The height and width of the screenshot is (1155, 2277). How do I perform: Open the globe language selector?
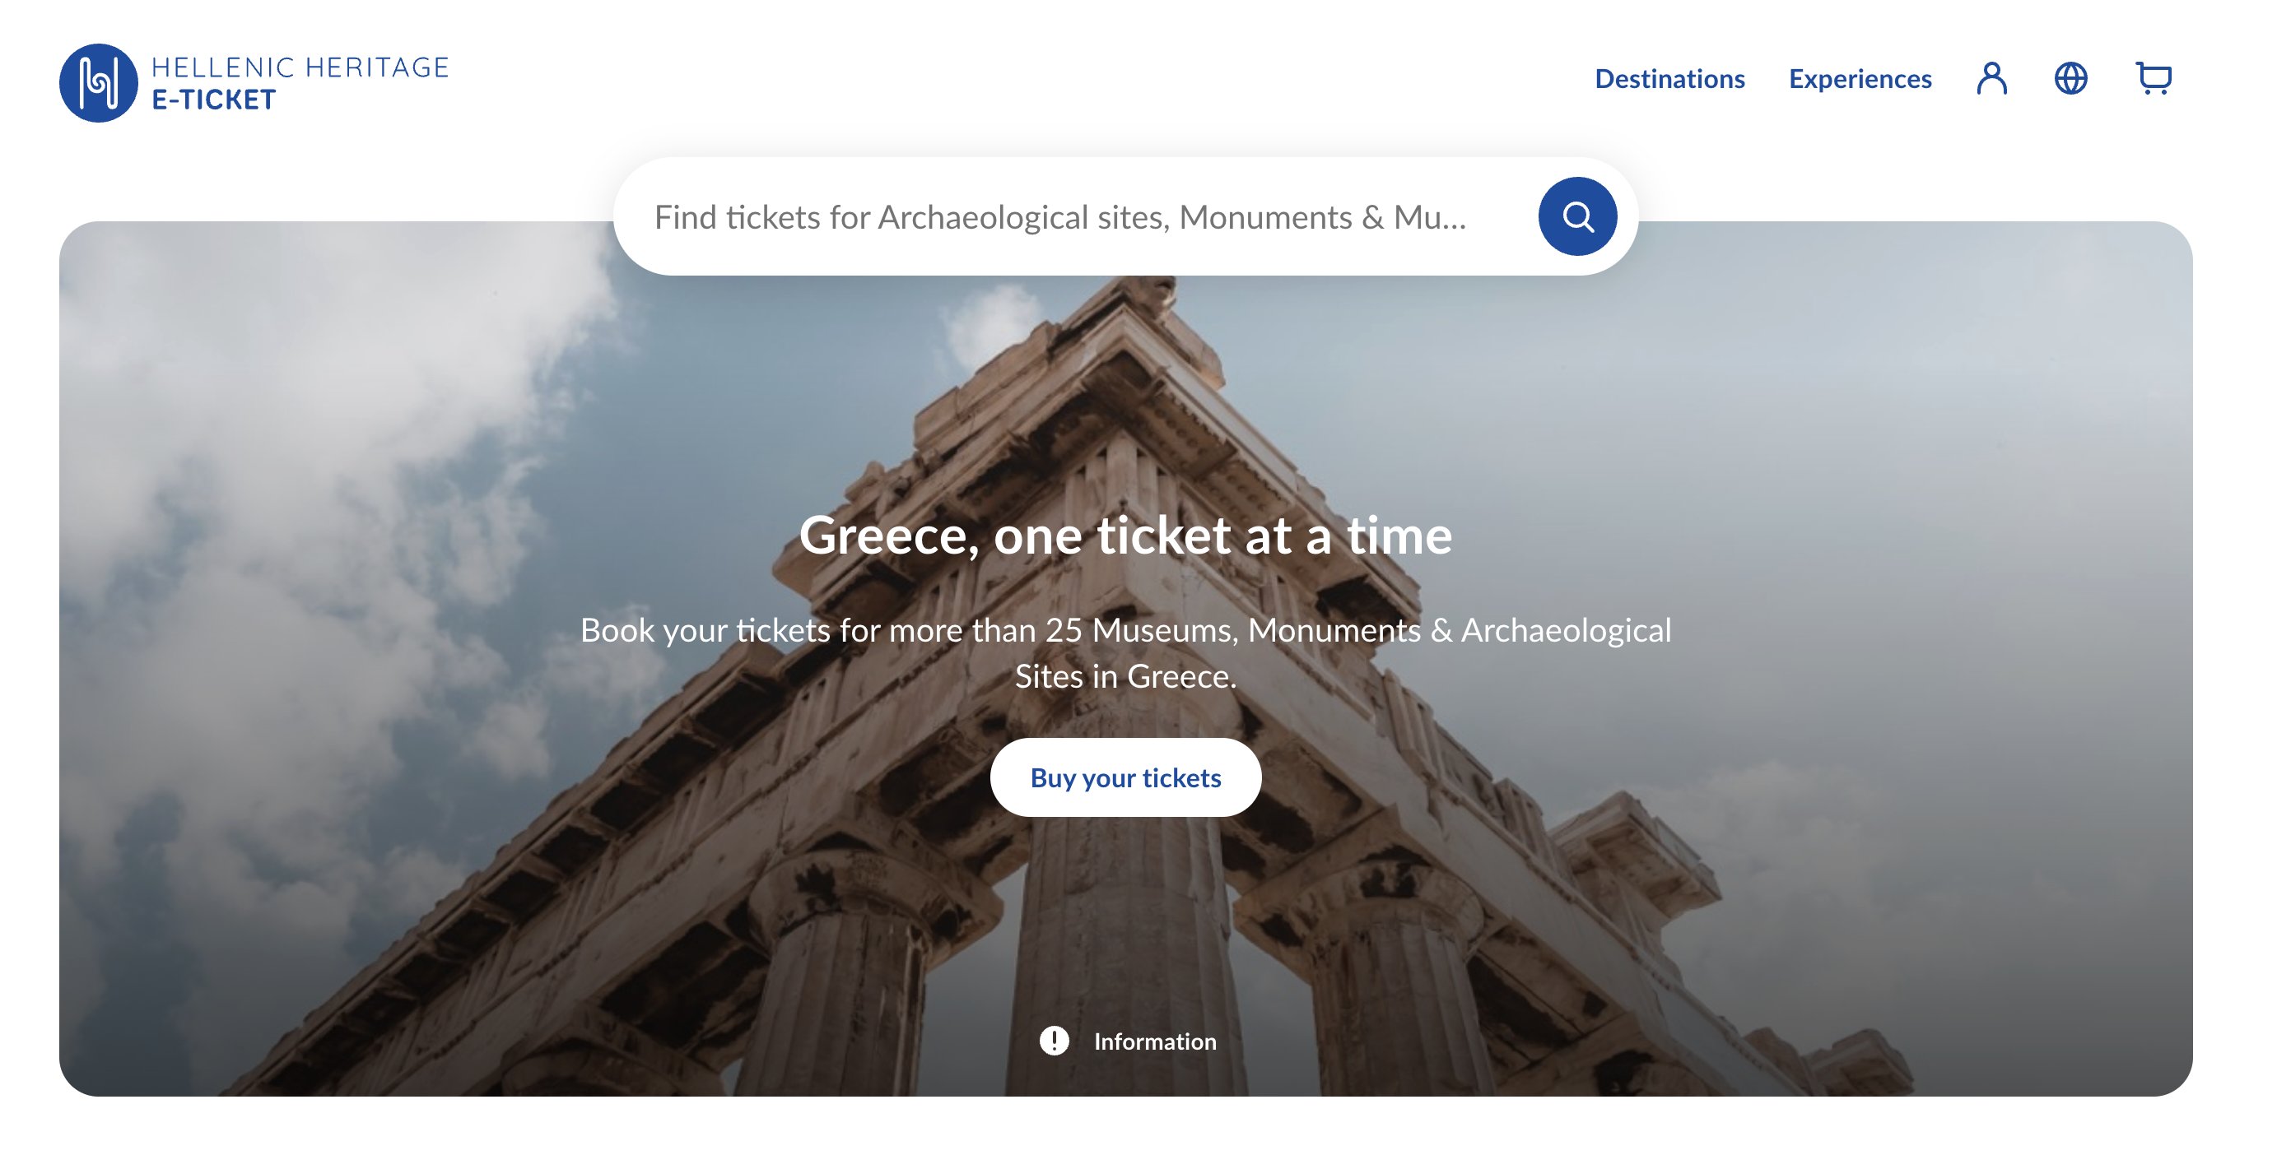(2070, 79)
